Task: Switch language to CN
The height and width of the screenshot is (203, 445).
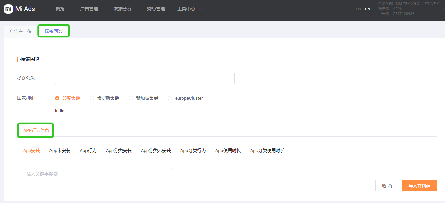Action: [x=367, y=9]
